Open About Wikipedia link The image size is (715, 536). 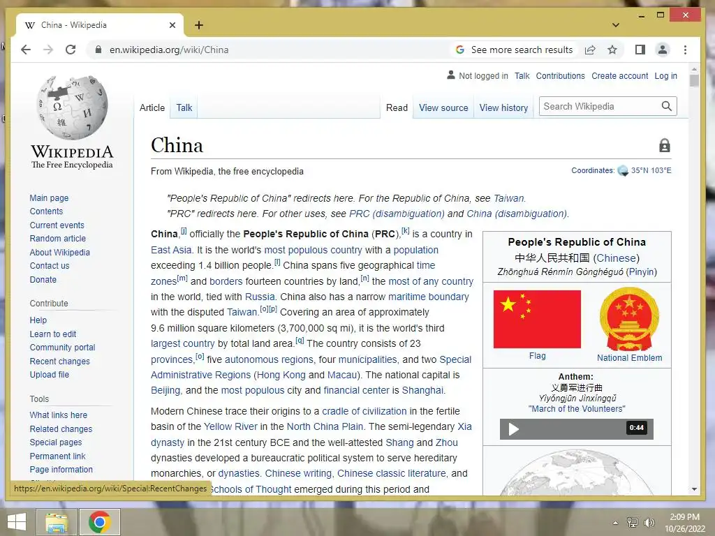(x=59, y=253)
